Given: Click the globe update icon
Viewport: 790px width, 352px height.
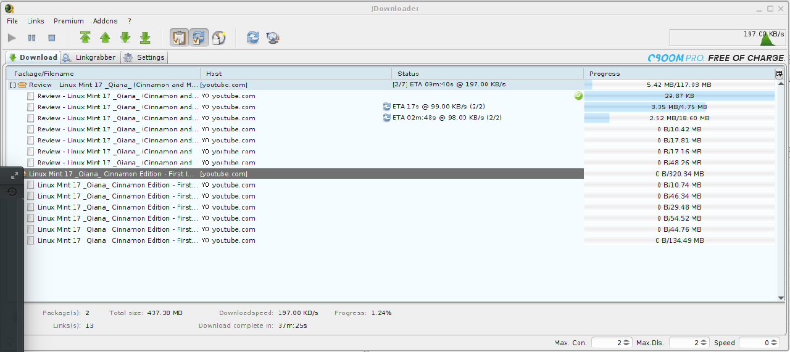Looking at the screenshot, I should tap(273, 38).
